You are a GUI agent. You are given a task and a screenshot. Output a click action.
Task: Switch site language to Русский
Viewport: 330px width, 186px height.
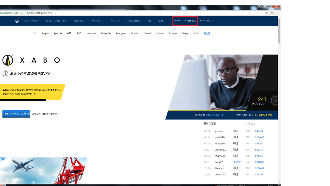point(58,33)
